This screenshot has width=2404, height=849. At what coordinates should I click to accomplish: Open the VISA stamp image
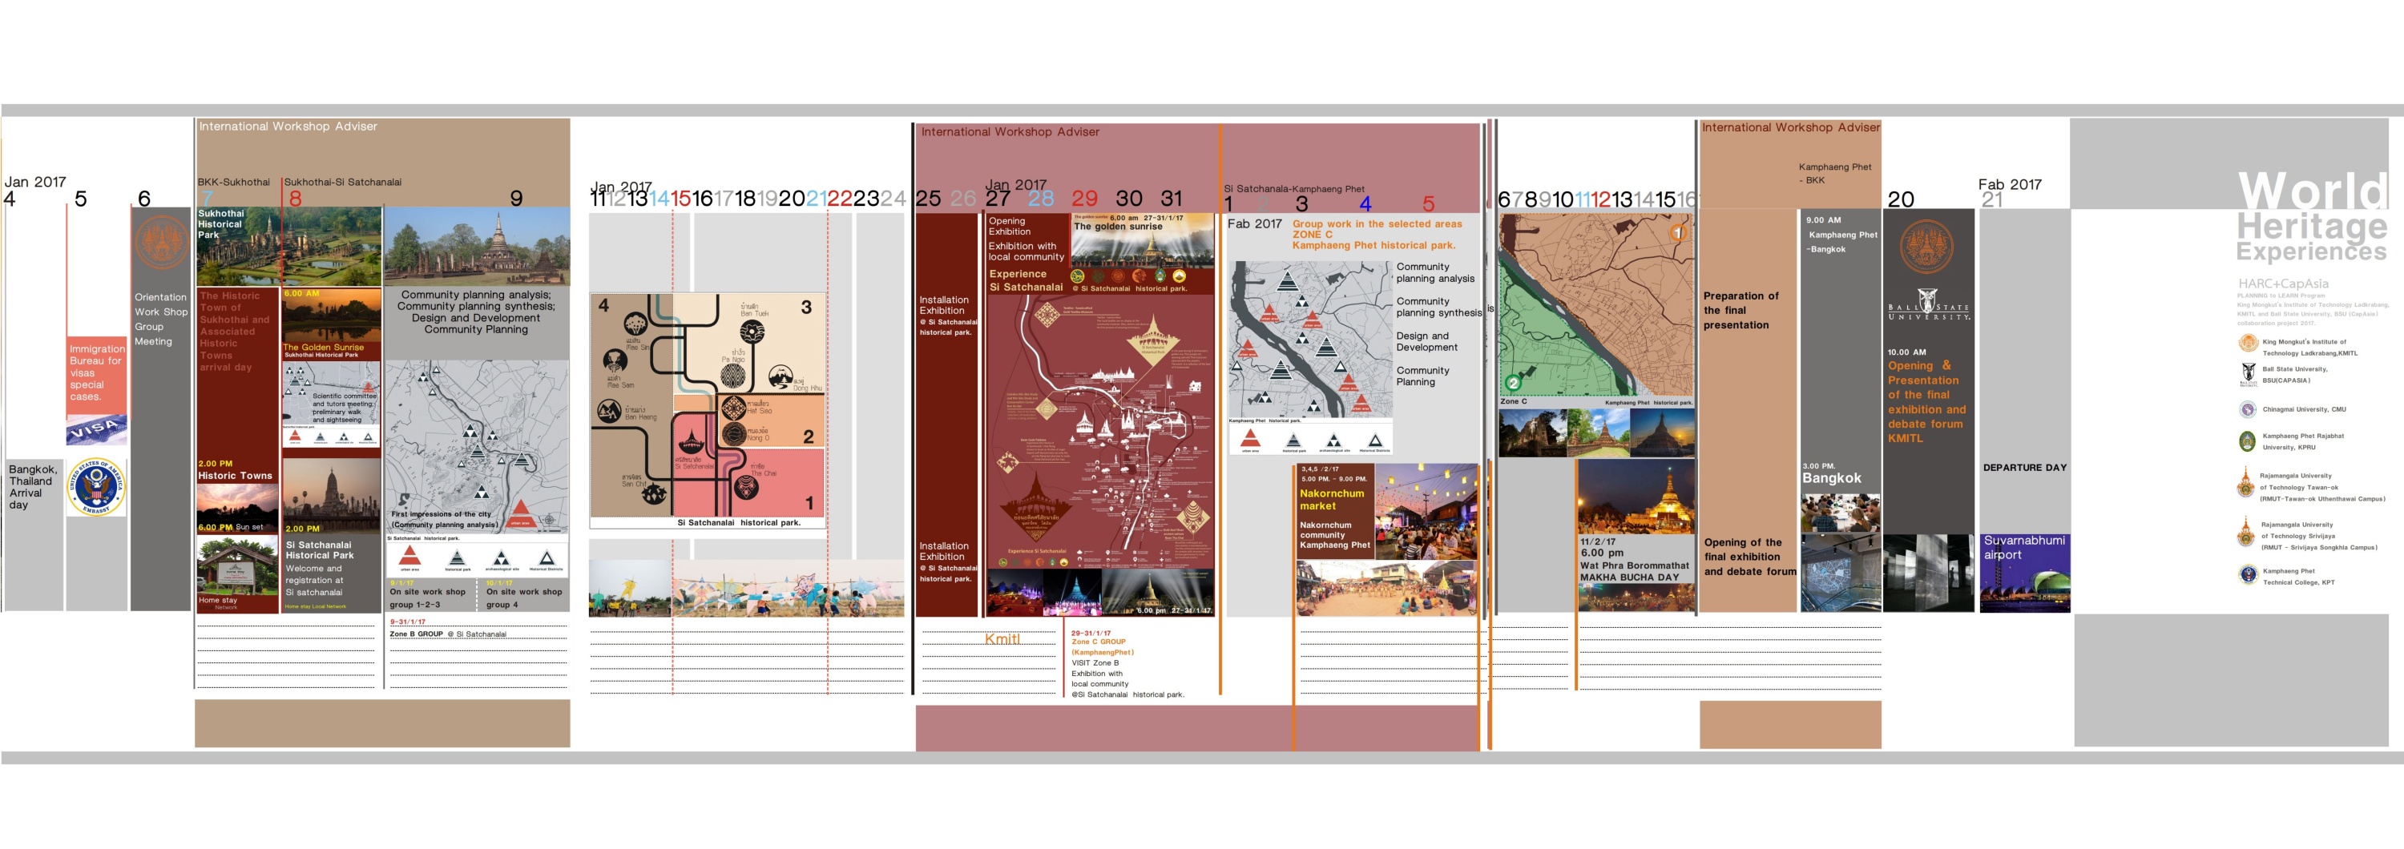click(x=96, y=429)
